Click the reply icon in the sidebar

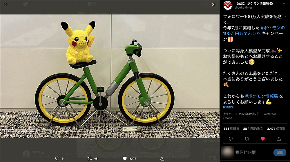[x=231, y=139]
